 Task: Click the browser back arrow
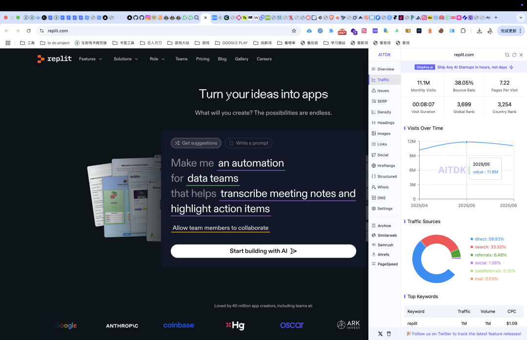coord(7,31)
